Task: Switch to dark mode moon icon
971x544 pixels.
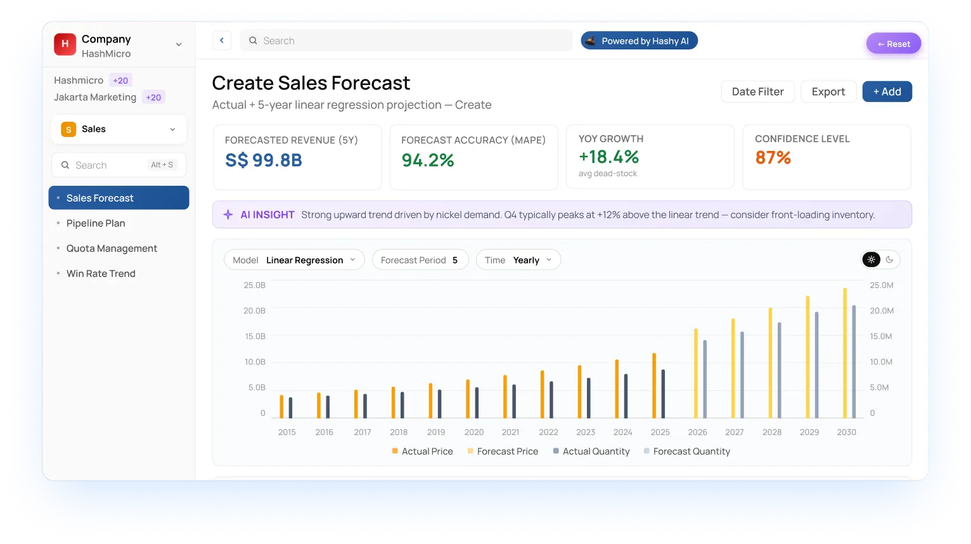Action: point(889,259)
